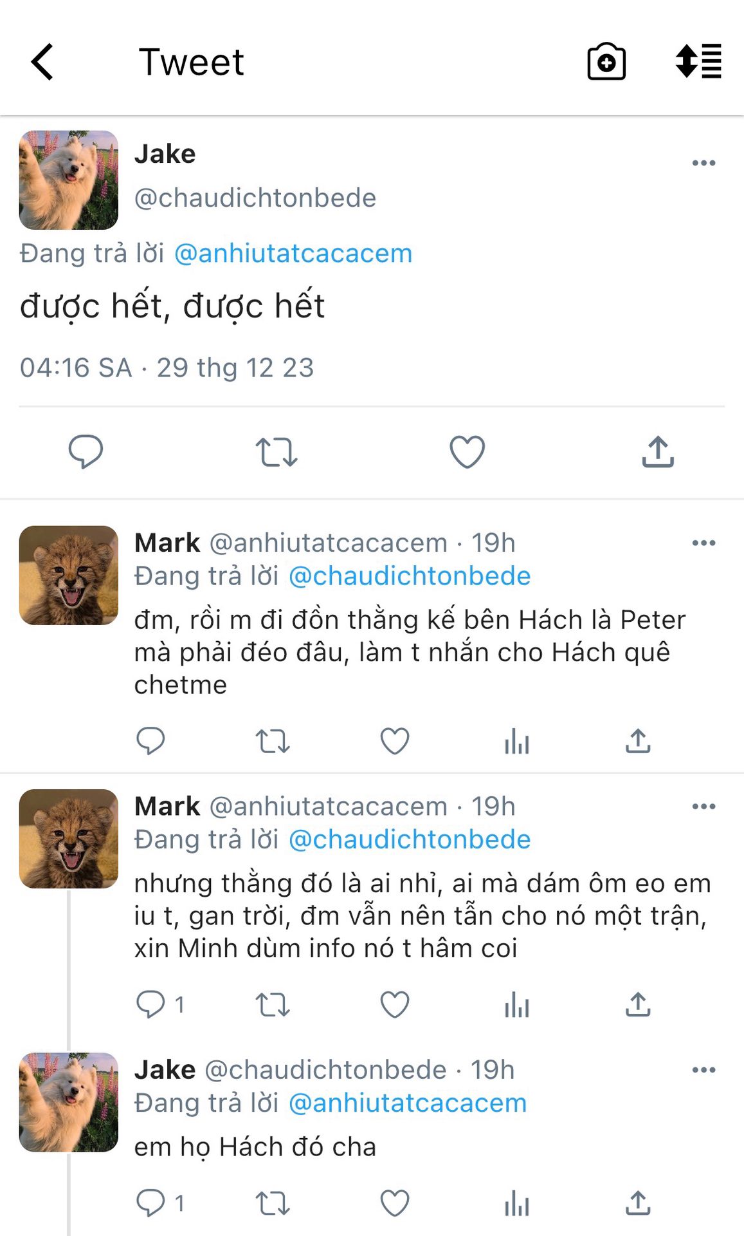744x1236 pixels.
Task: Open @anhiutatcacacem link under Jake's main tweet
Action: [x=293, y=254]
